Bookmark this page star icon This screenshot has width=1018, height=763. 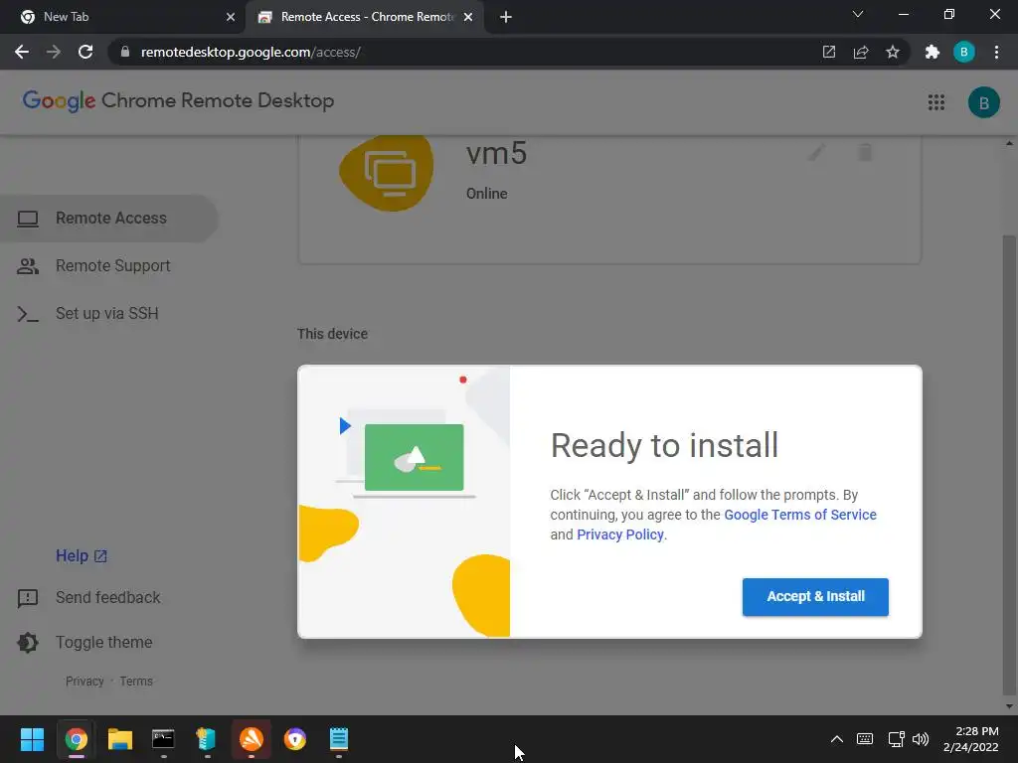click(893, 52)
